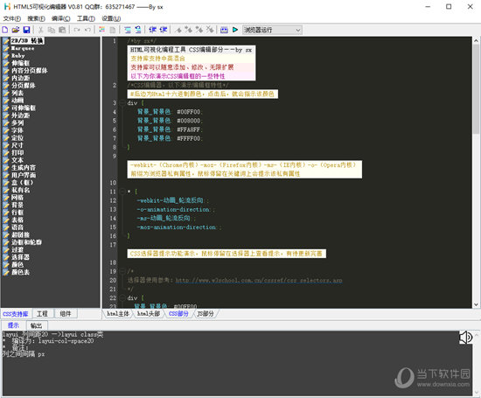The image size is (481, 398).
Task: Select the Marquee library item
Action: (x=23, y=48)
